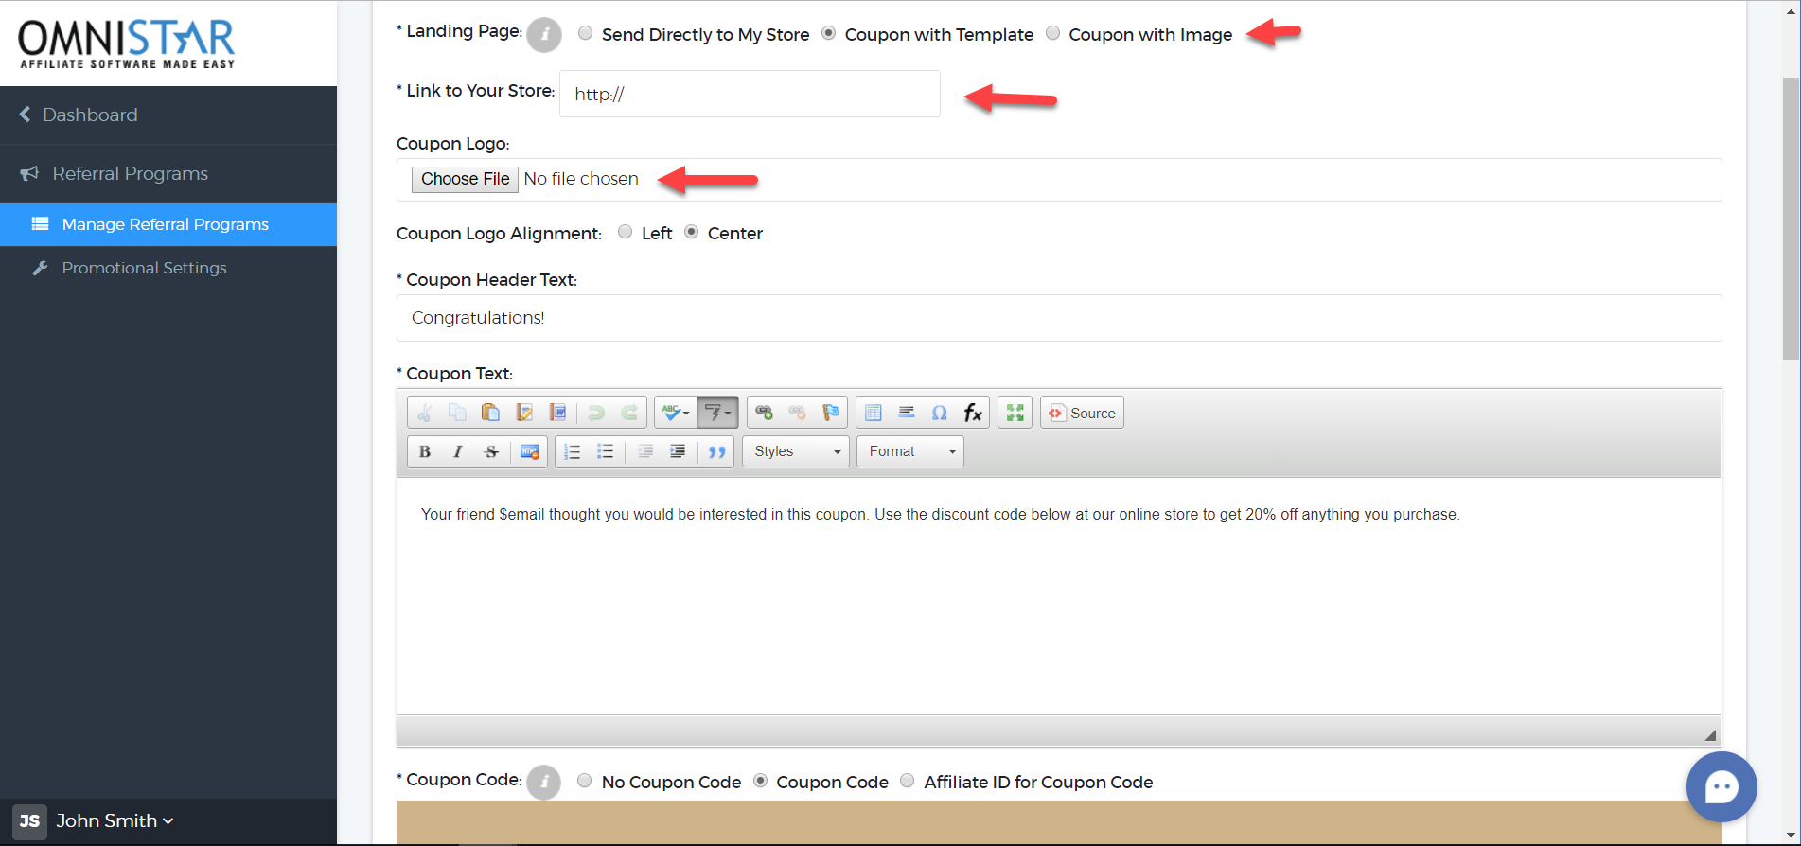Click the Unlink icon
The height and width of the screenshot is (846, 1801).
coord(797,413)
